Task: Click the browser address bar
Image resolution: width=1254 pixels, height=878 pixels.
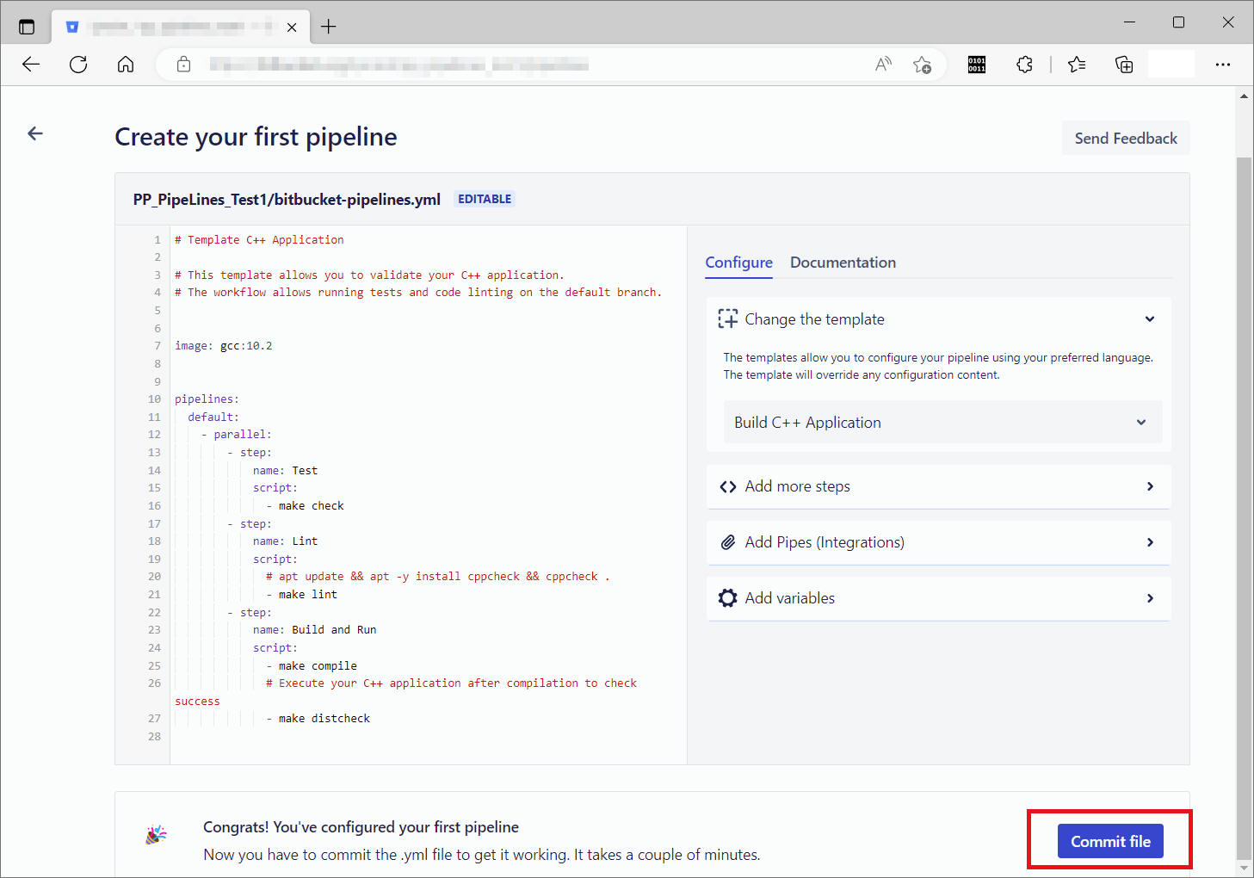Action: pos(516,65)
